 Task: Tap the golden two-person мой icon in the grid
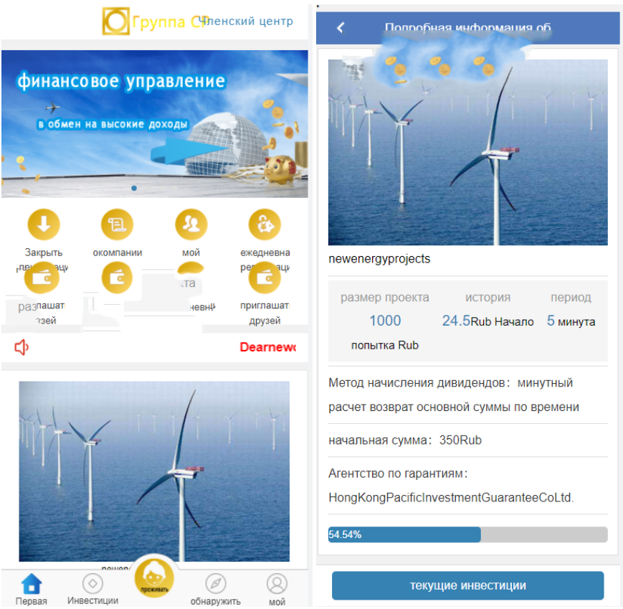tap(191, 225)
